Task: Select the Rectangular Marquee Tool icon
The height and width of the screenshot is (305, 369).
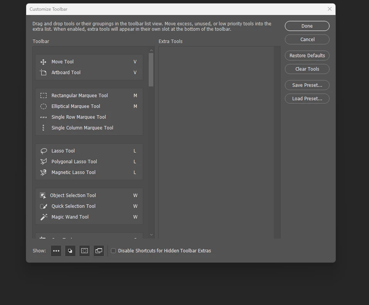Action: (44, 96)
